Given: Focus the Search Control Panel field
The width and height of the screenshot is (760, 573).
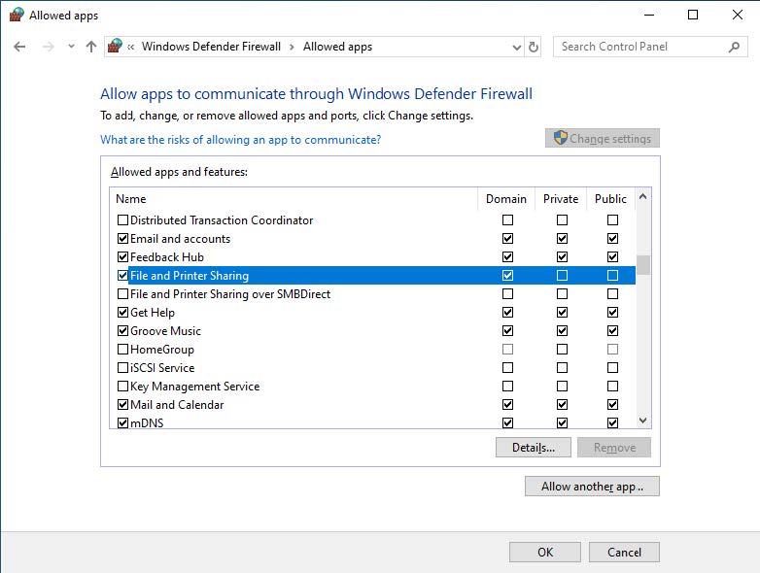Looking at the screenshot, I should click(650, 47).
